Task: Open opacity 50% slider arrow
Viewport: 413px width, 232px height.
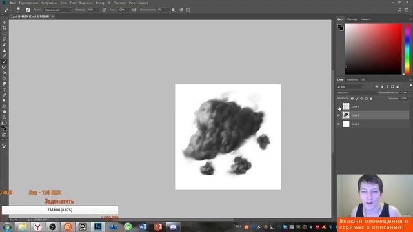Action: point(98,10)
